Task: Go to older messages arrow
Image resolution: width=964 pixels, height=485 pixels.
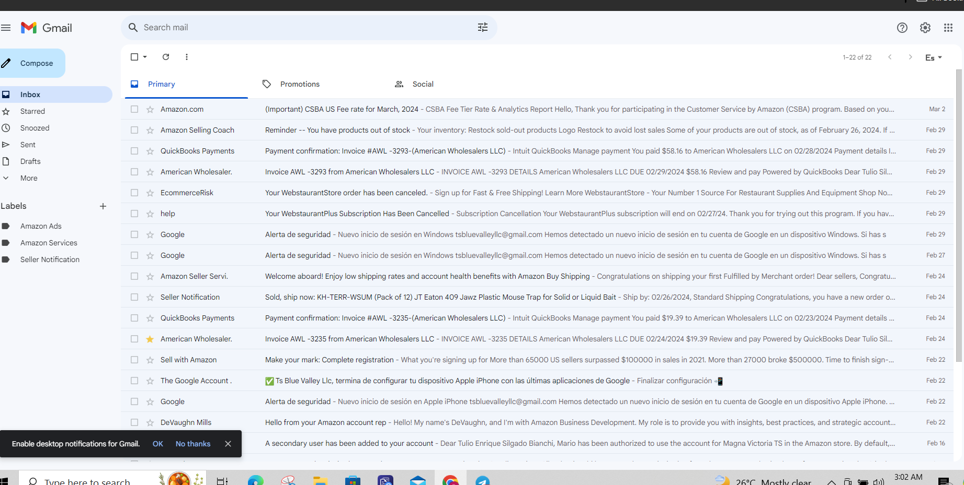Action: 911,57
